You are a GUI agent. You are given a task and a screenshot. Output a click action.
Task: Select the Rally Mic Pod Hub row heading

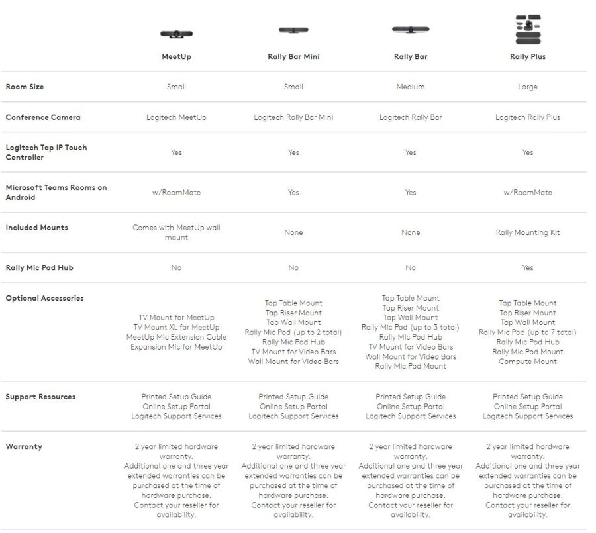point(39,267)
